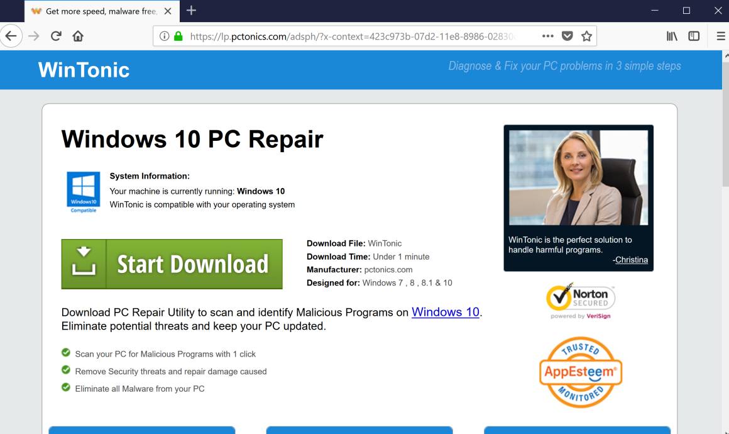Click 'Designed for: Windows 7, 8, 8.1 & 10'
The height and width of the screenshot is (434, 729).
click(x=380, y=283)
